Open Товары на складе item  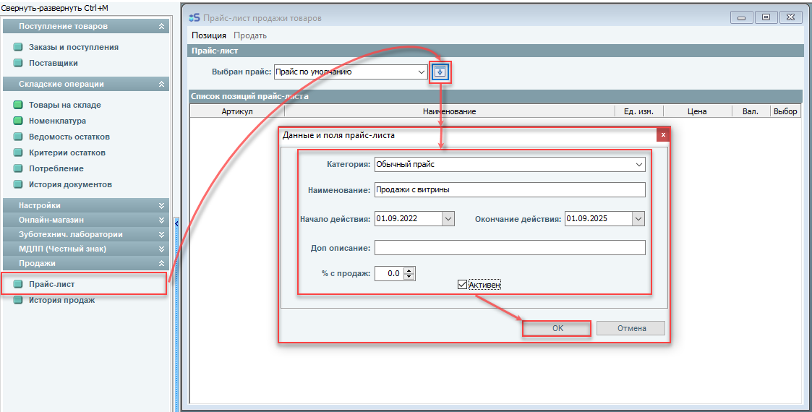[64, 105]
